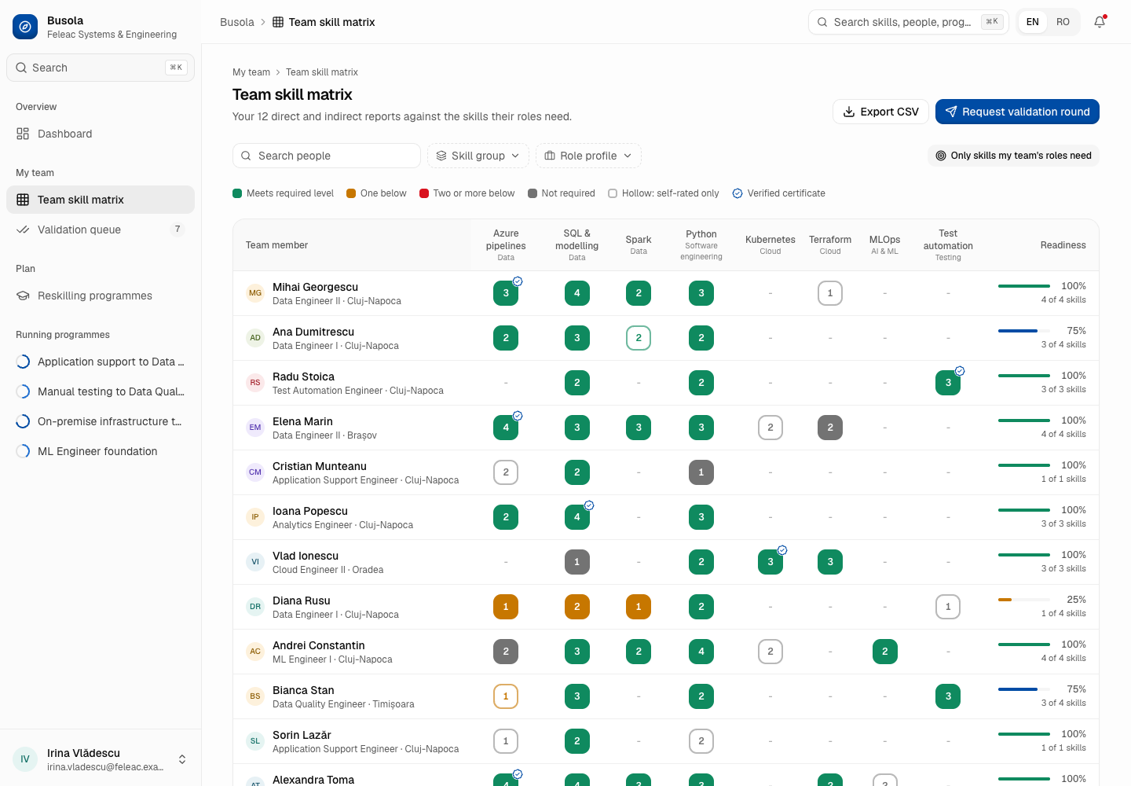The height and width of the screenshot is (786, 1131).
Task: Click the global search skills, people field
Action: pyautogui.click(x=909, y=22)
